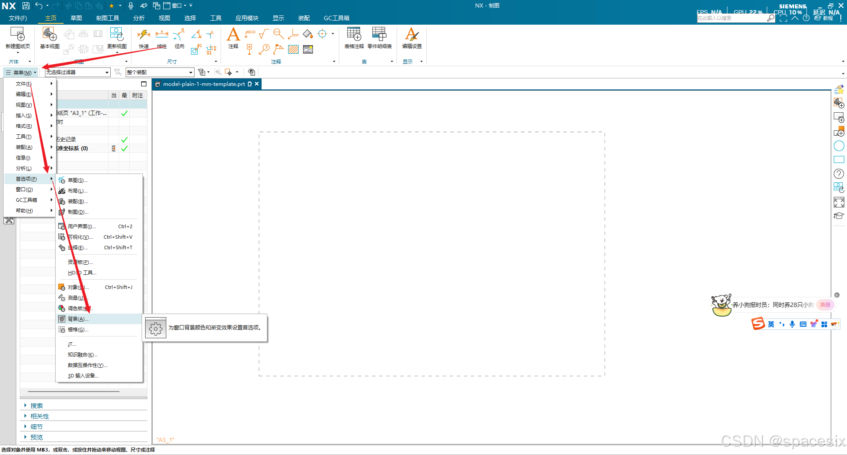The height and width of the screenshot is (455, 847).
Task: Click the microphone voice command icon
Action: [x=131, y=6]
